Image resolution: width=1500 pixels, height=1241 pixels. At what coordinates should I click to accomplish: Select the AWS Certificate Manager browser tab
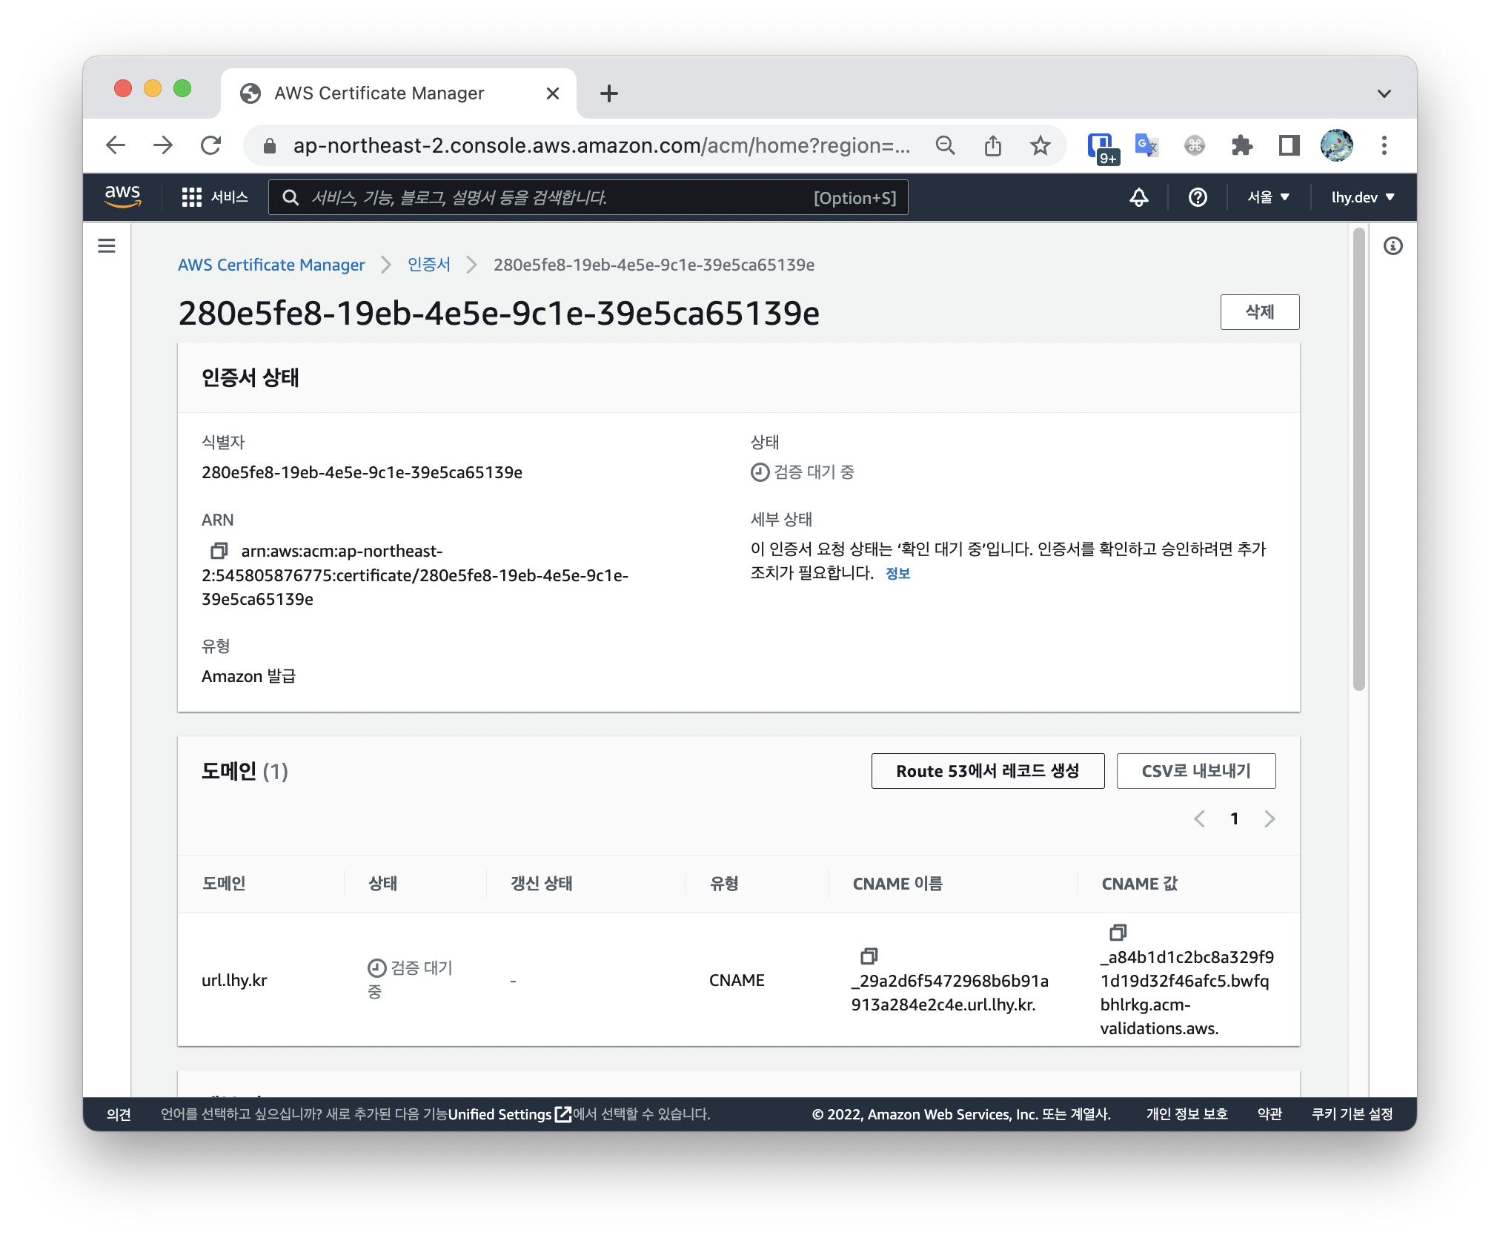[399, 93]
